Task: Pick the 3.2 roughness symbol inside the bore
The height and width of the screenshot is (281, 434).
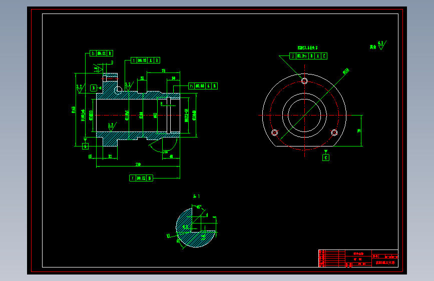Action: pyautogui.click(x=112, y=127)
